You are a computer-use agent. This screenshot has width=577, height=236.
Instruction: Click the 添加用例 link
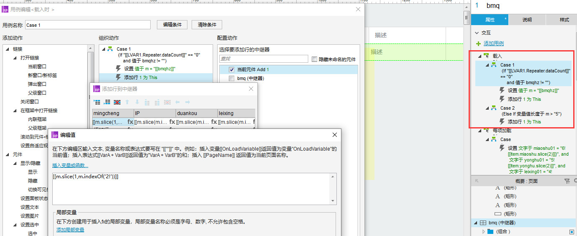(494, 44)
